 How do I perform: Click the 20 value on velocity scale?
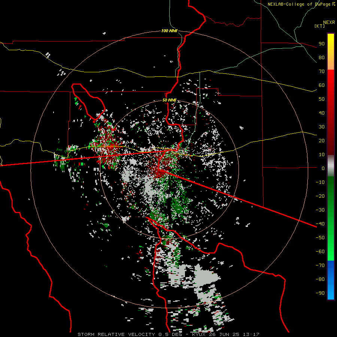(322, 140)
